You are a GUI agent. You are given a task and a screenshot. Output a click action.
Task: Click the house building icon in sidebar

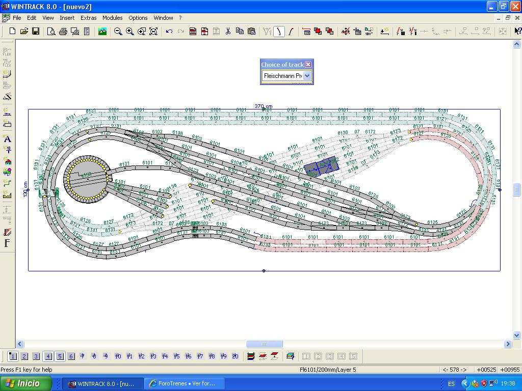click(x=7, y=161)
